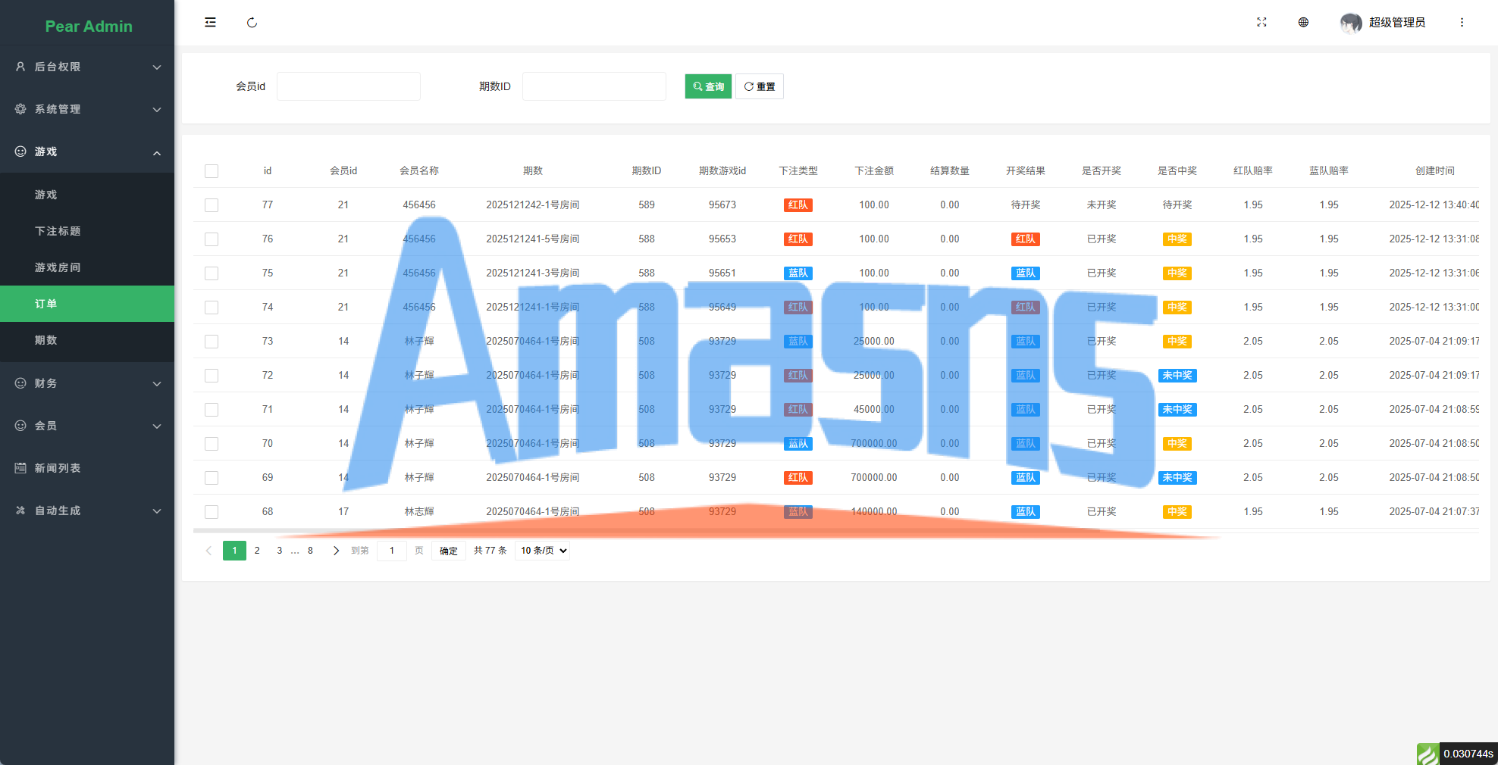
Task: Click the 超级管理员 avatar
Action: (x=1351, y=23)
